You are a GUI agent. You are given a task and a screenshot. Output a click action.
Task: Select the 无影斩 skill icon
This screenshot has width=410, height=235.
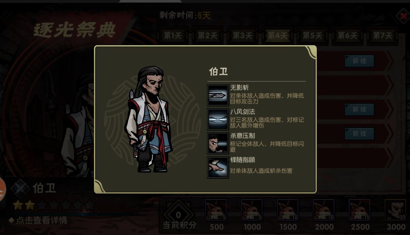pos(218,95)
